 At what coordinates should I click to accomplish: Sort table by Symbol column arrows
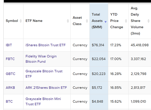pyautogui.click(x=21, y=21)
